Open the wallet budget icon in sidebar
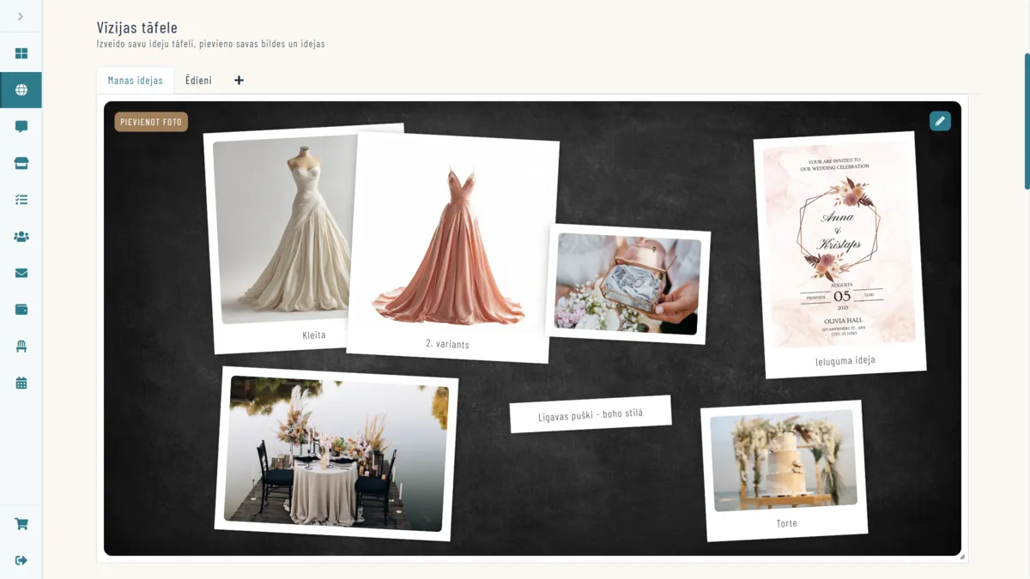Image resolution: width=1030 pixels, height=579 pixels. point(21,310)
